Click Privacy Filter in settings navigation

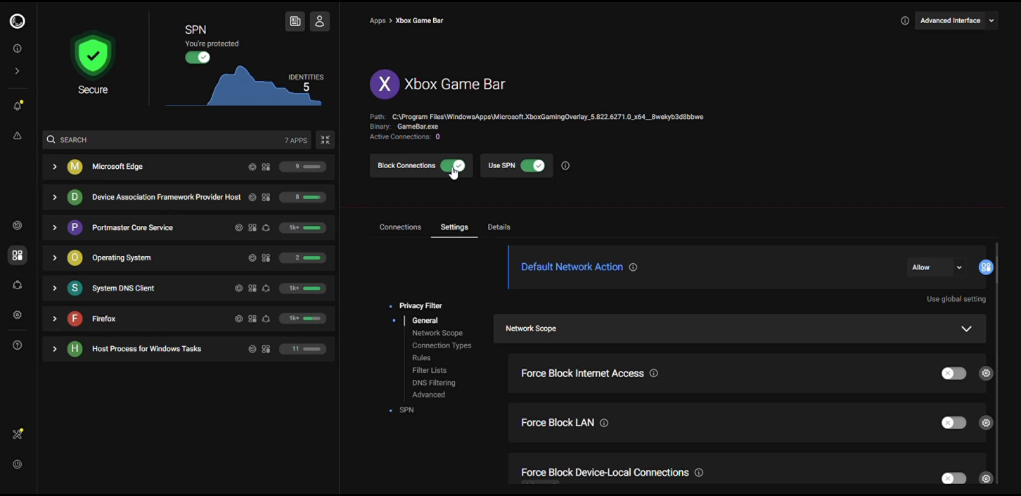[x=420, y=306]
